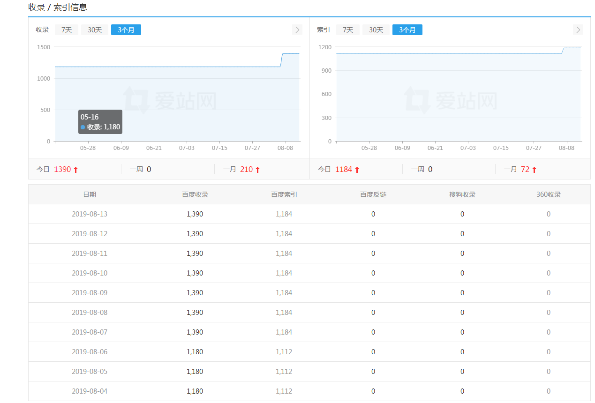Click 360收录 value for 2019-08-07
The height and width of the screenshot is (403, 595).
click(x=549, y=332)
